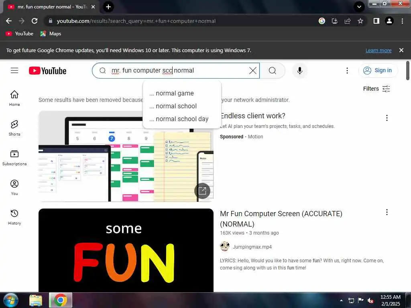This screenshot has width=411, height=308.
Task: Click Learn more about Chrome updates
Action: (x=378, y=50)
